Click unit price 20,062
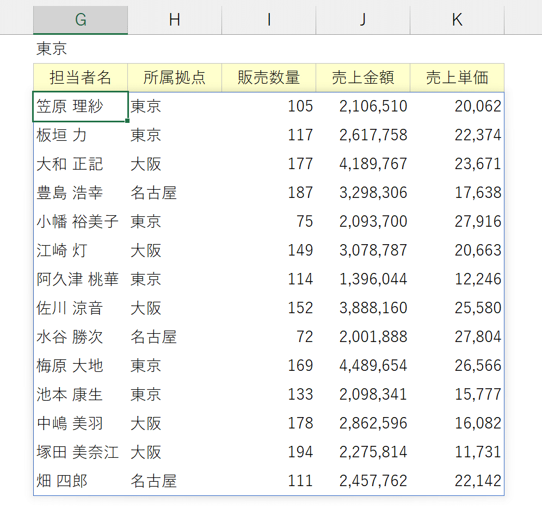Image resolution: width=542 pixels, height=522 pixels. coord(457,107)
